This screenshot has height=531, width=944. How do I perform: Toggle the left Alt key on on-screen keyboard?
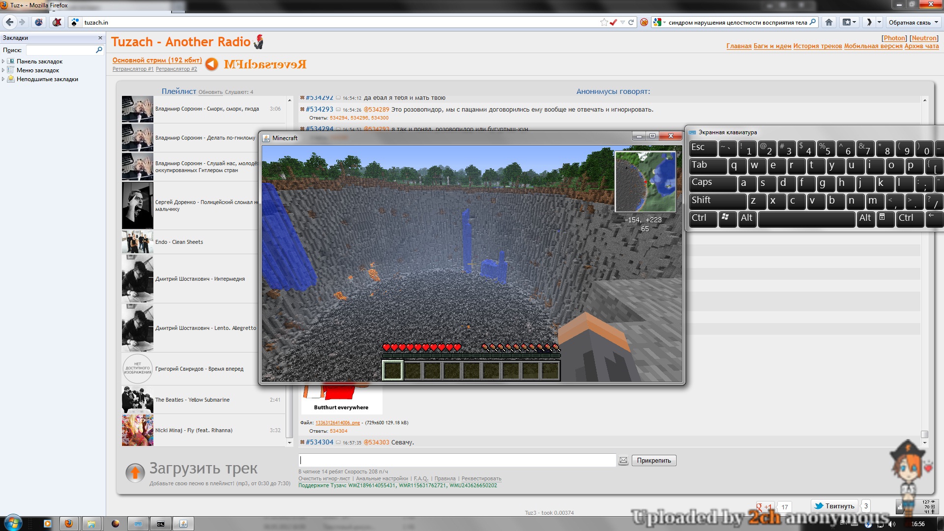click(x=747, y=219)
